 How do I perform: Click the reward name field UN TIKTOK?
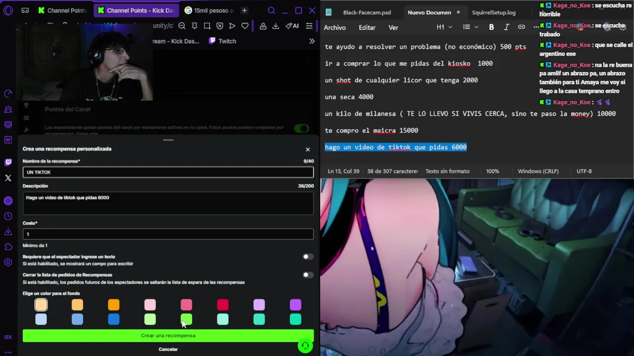tap(168, 172)
